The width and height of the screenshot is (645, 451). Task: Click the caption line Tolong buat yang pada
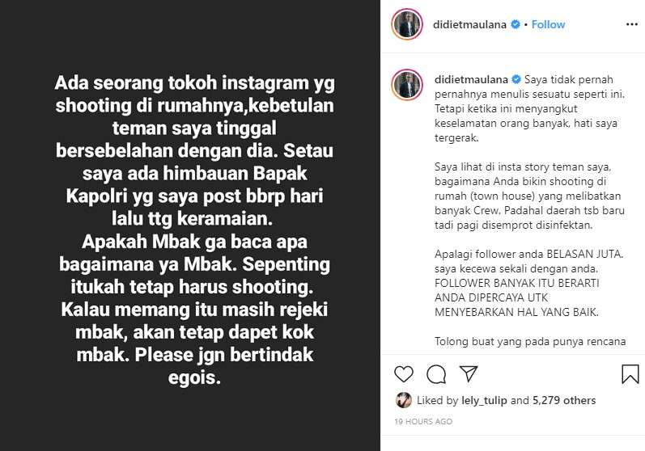[x=530, y=341]
